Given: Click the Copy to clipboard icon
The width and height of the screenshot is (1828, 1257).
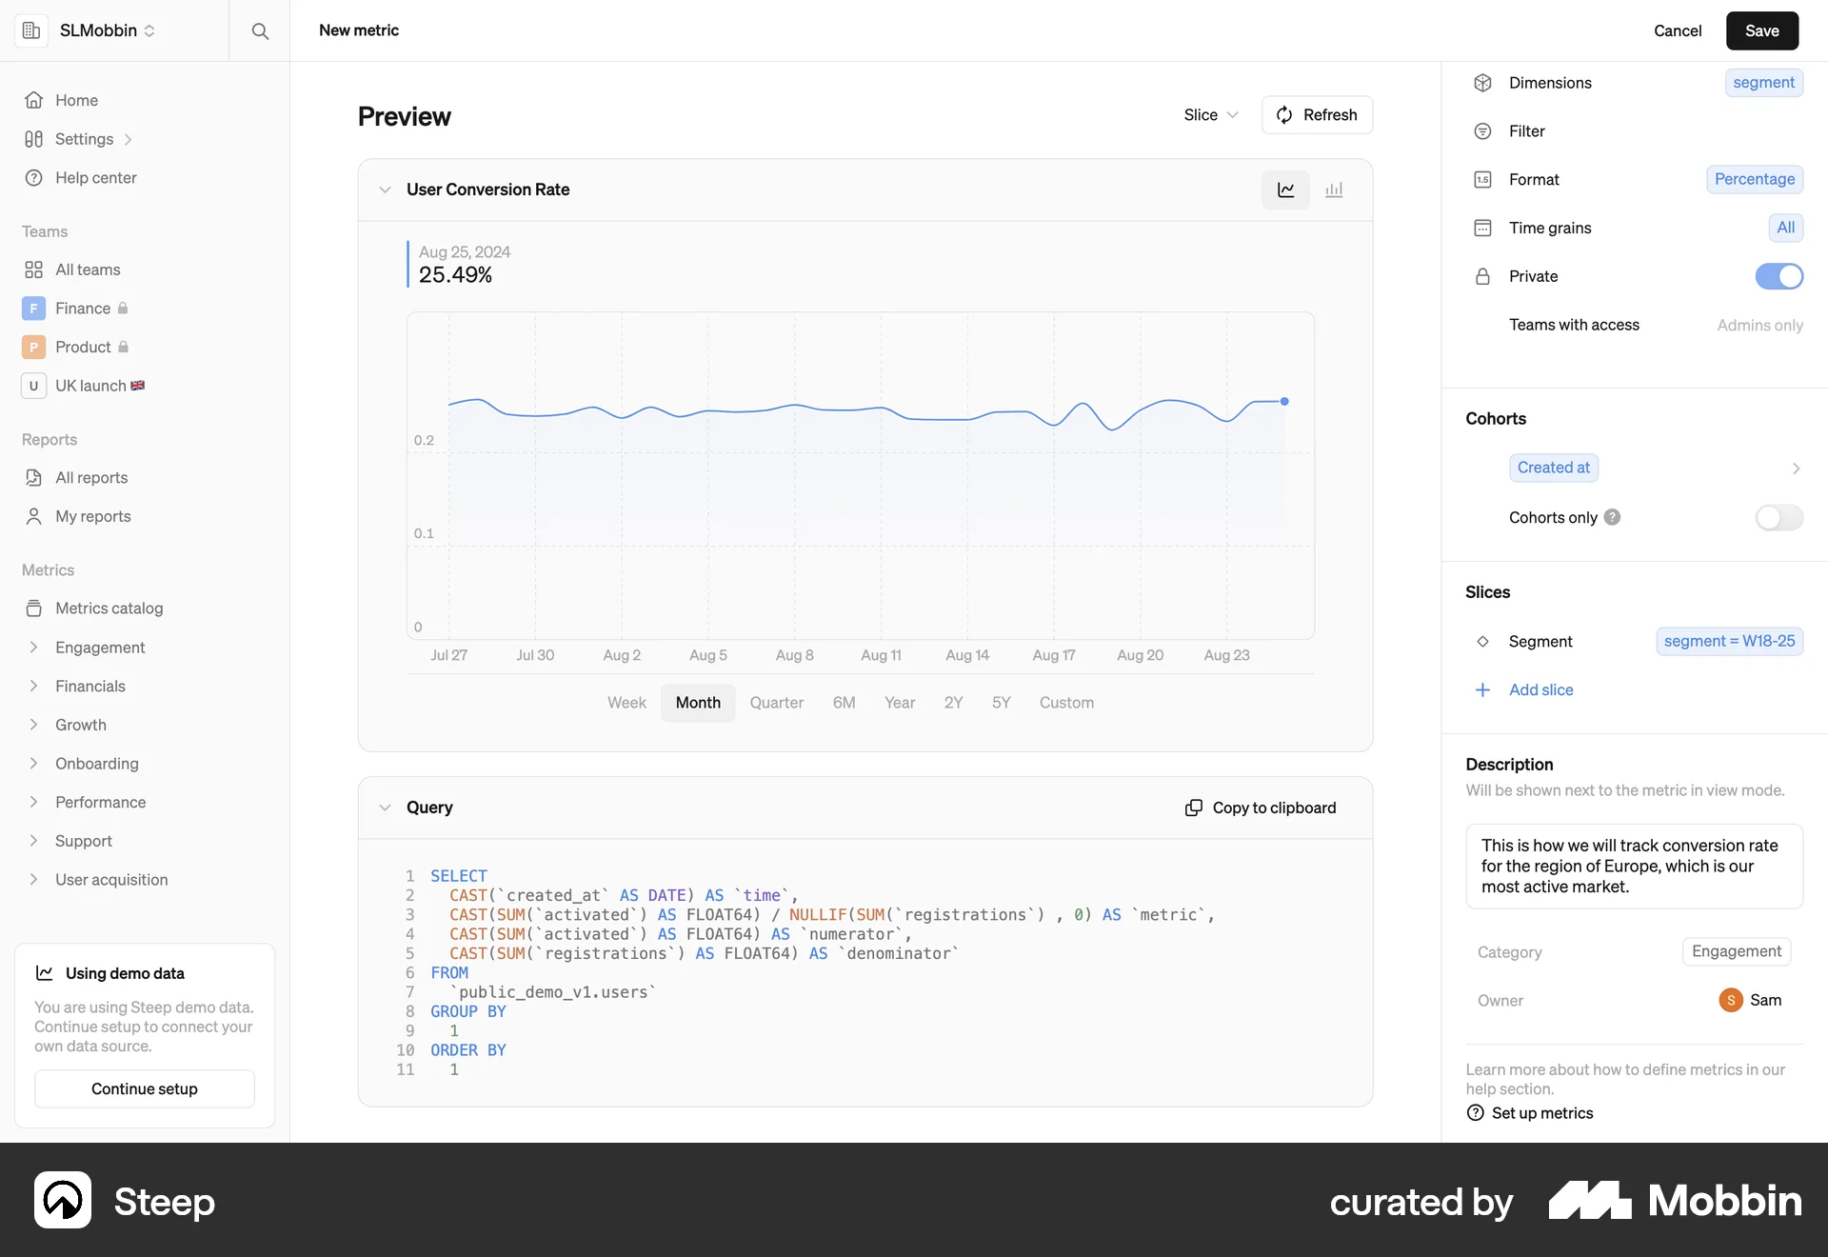Looking at the screenshot, I should pyautogui.click(x=1193, y=808).
